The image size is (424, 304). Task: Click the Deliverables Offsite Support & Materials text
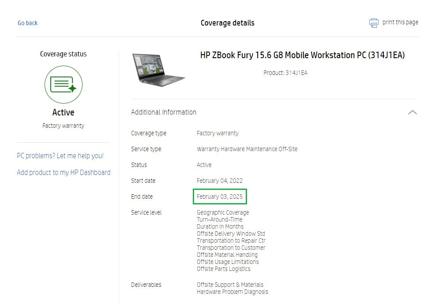pos(229,285)
